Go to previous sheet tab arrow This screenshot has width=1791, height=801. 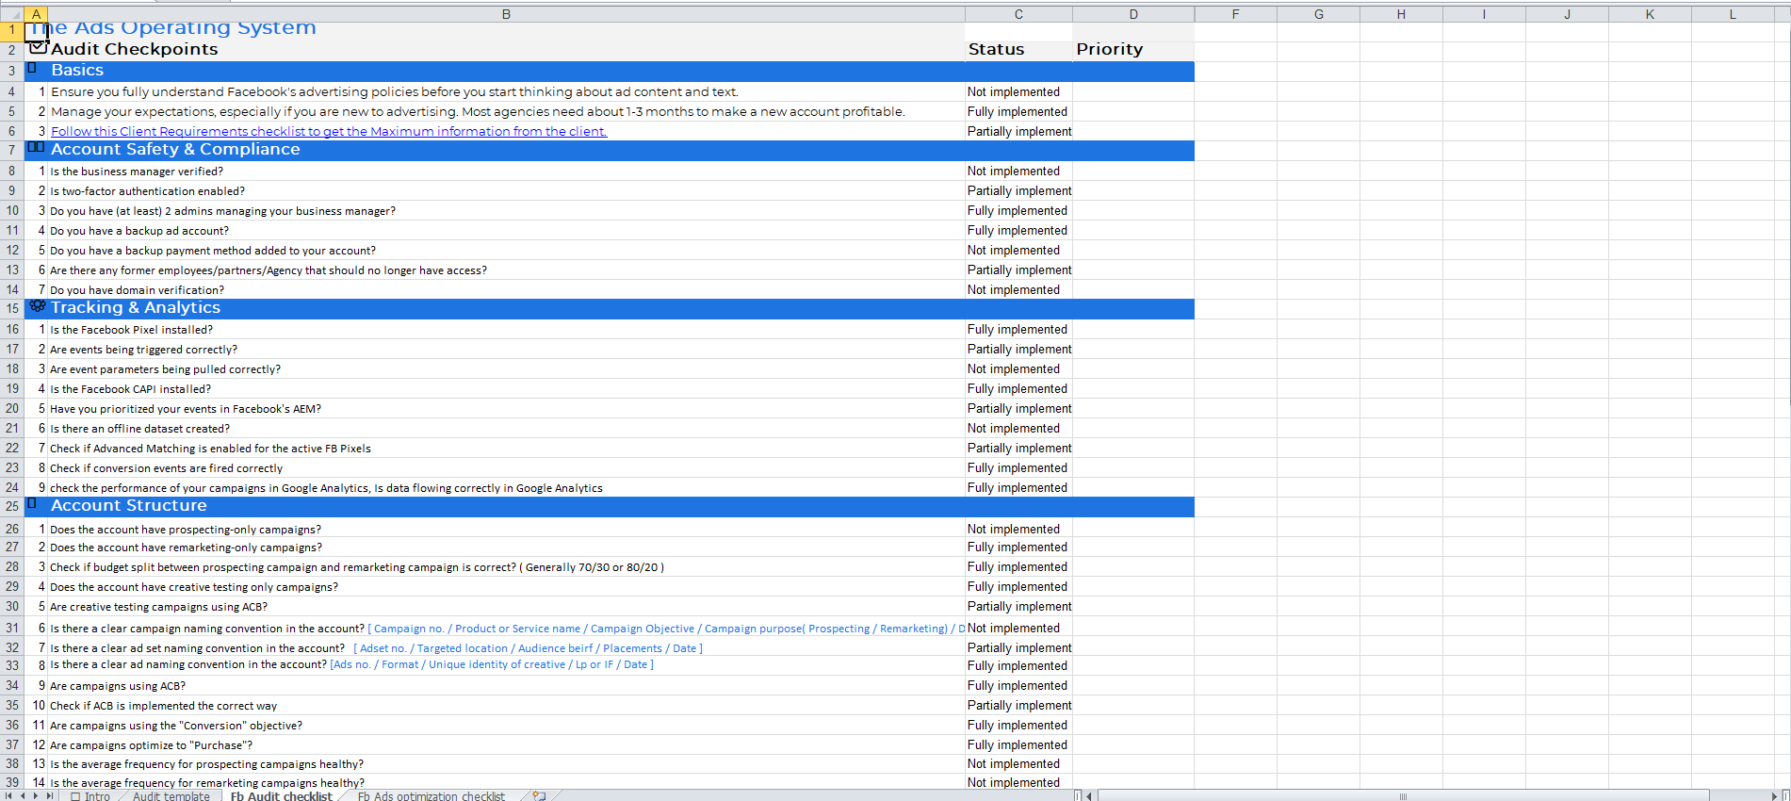23,795
